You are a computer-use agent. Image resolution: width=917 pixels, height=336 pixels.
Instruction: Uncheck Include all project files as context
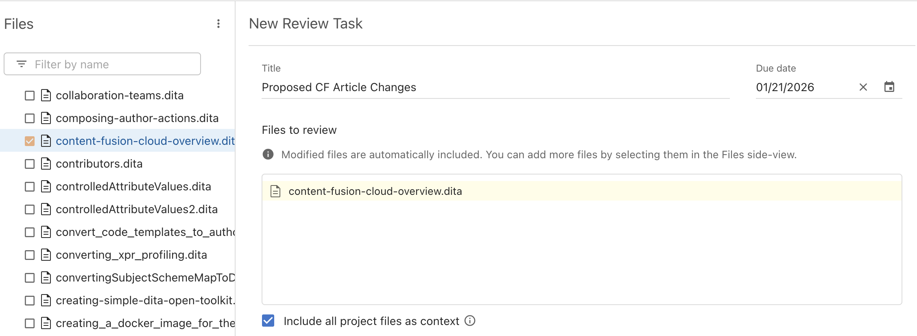click(x=269, y=321)
